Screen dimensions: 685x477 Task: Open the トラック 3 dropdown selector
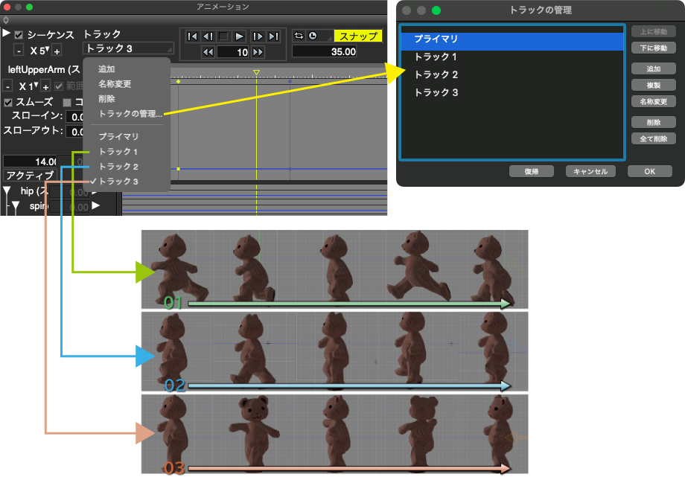(x=128, y=48)
